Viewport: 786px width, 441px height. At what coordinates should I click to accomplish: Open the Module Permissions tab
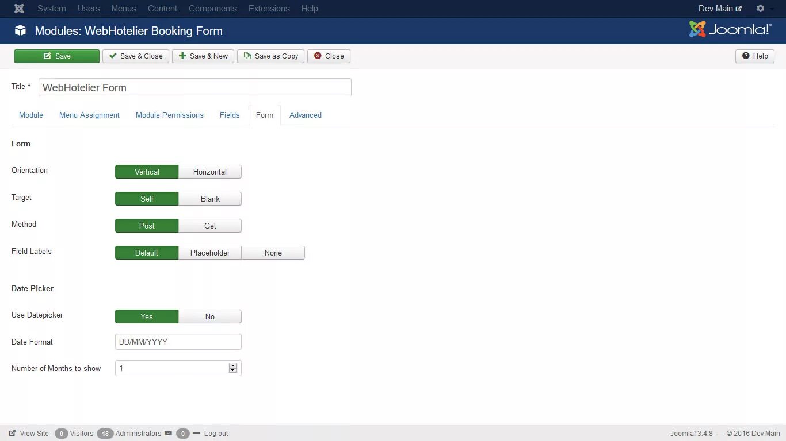point(170,115)
